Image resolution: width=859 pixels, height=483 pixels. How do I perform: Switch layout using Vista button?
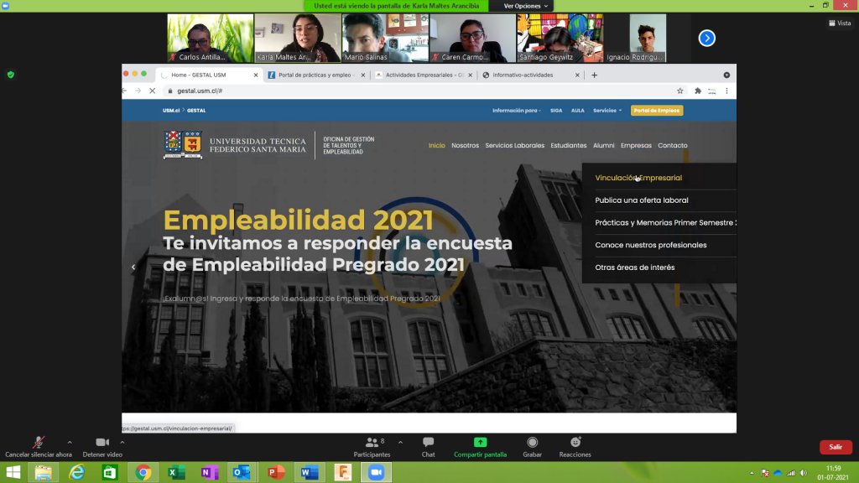point(839,23)
